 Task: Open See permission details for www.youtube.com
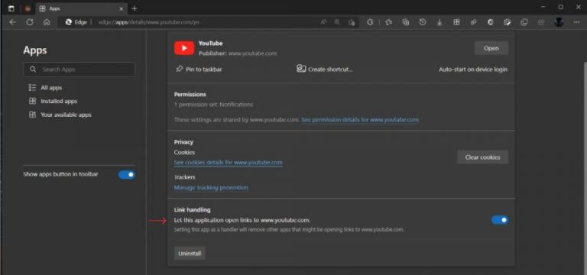coord(360,120)
